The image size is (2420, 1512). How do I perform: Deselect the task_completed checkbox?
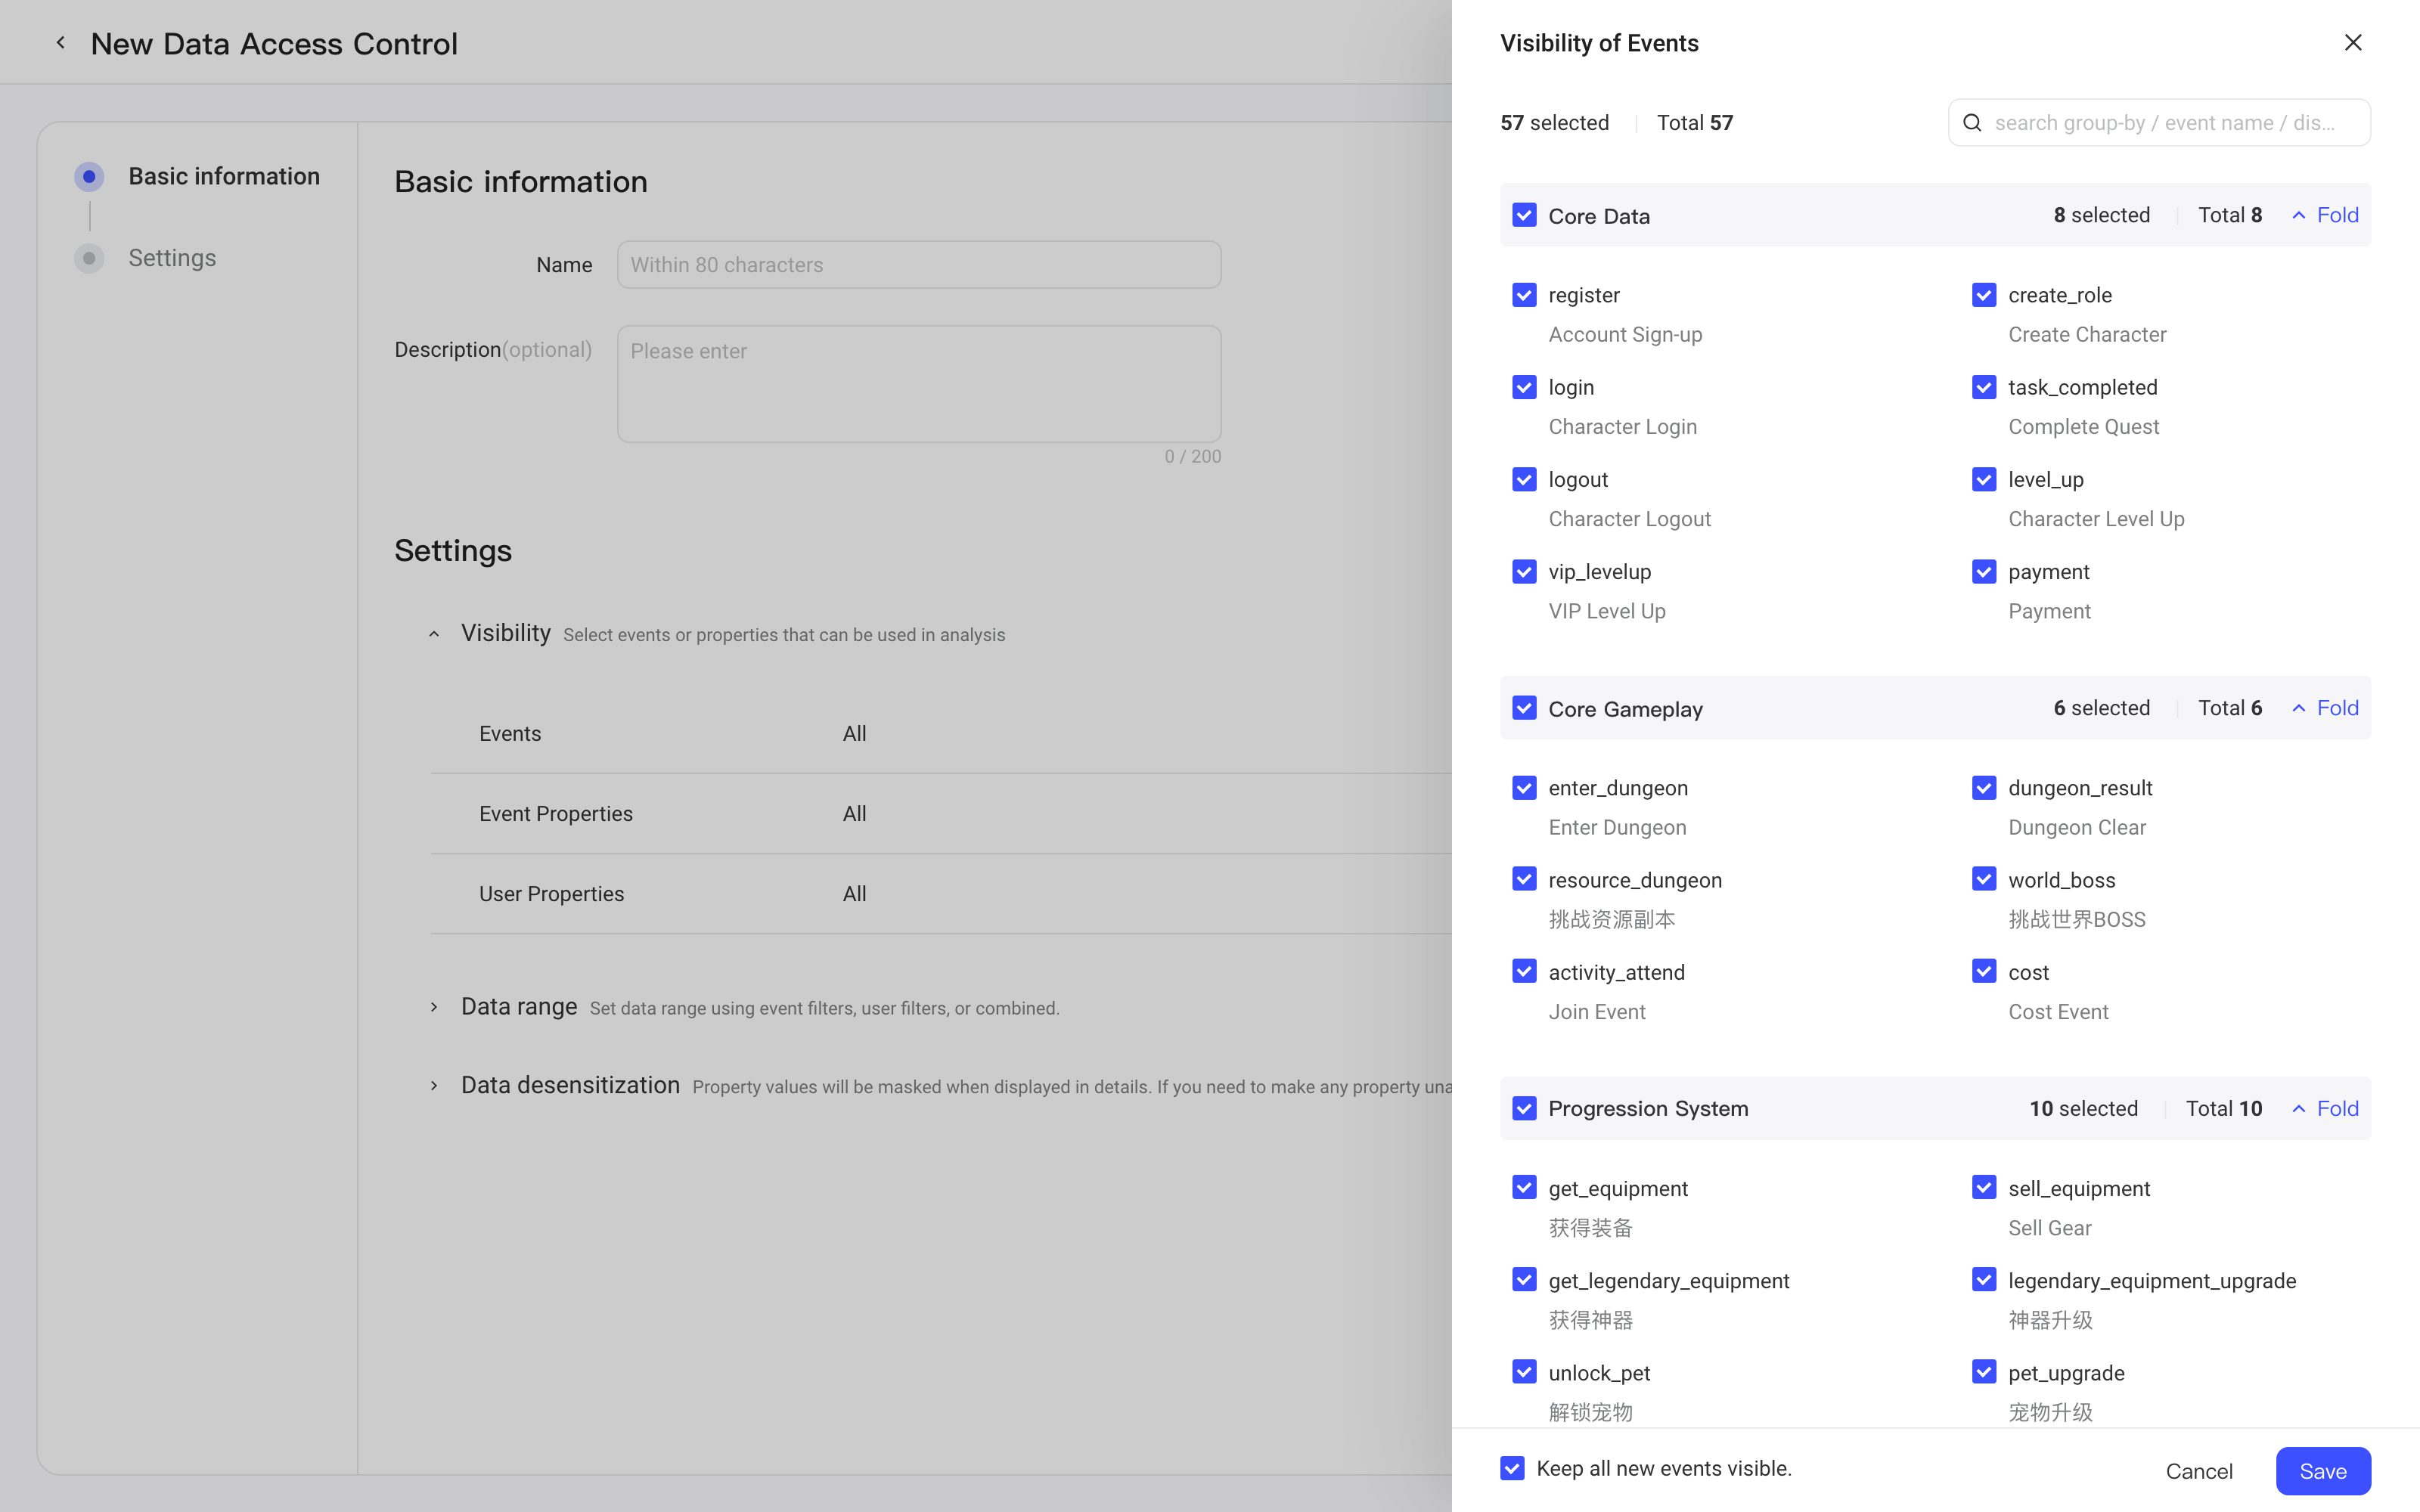(x=1984, y=387)
